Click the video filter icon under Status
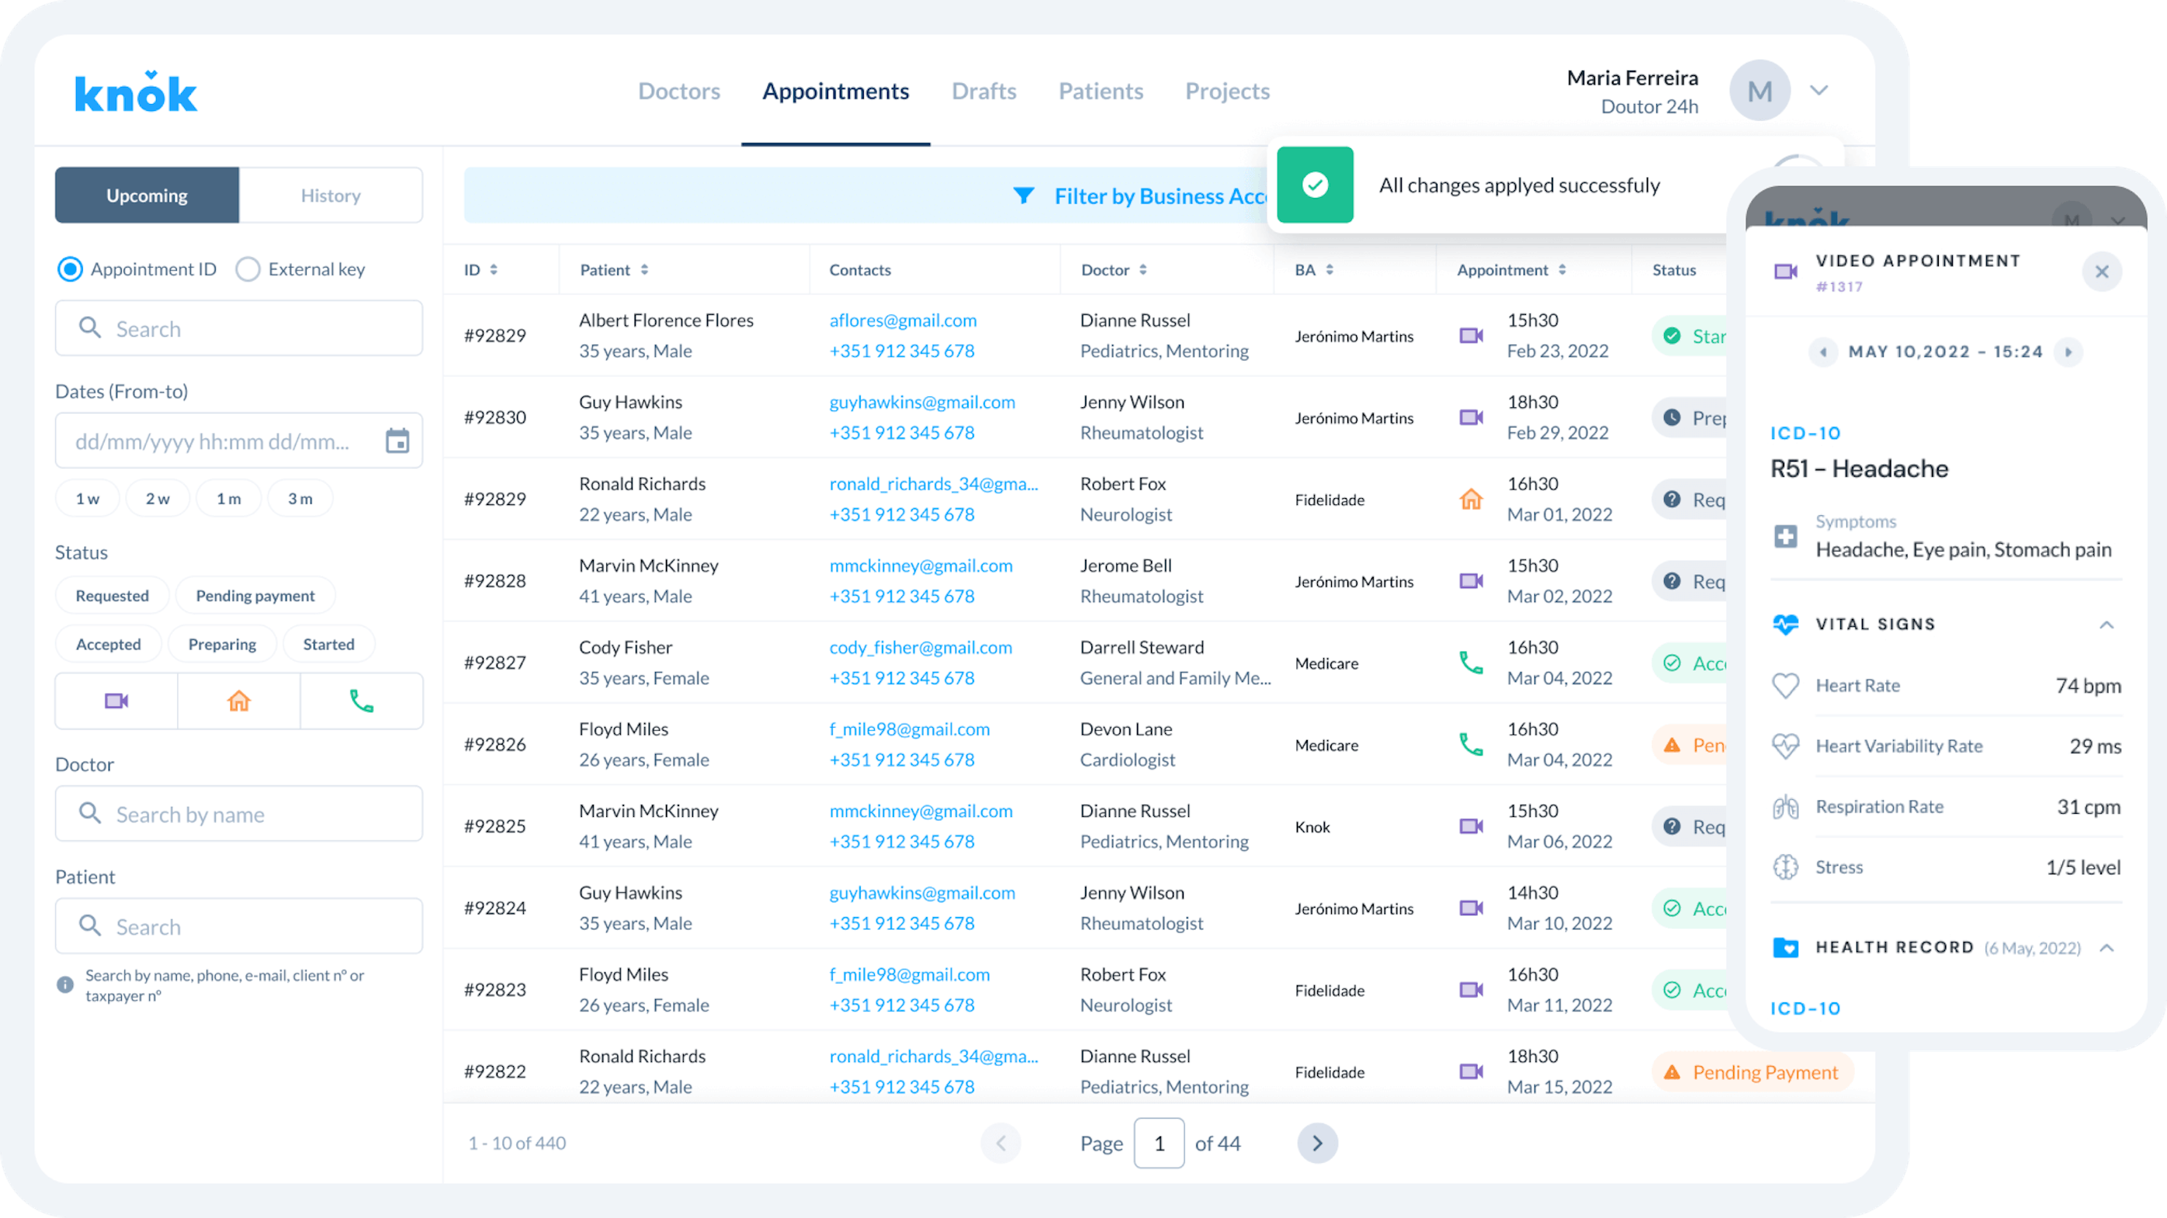The width and height of the screenshot is (2167, 1218). [116, 701]
